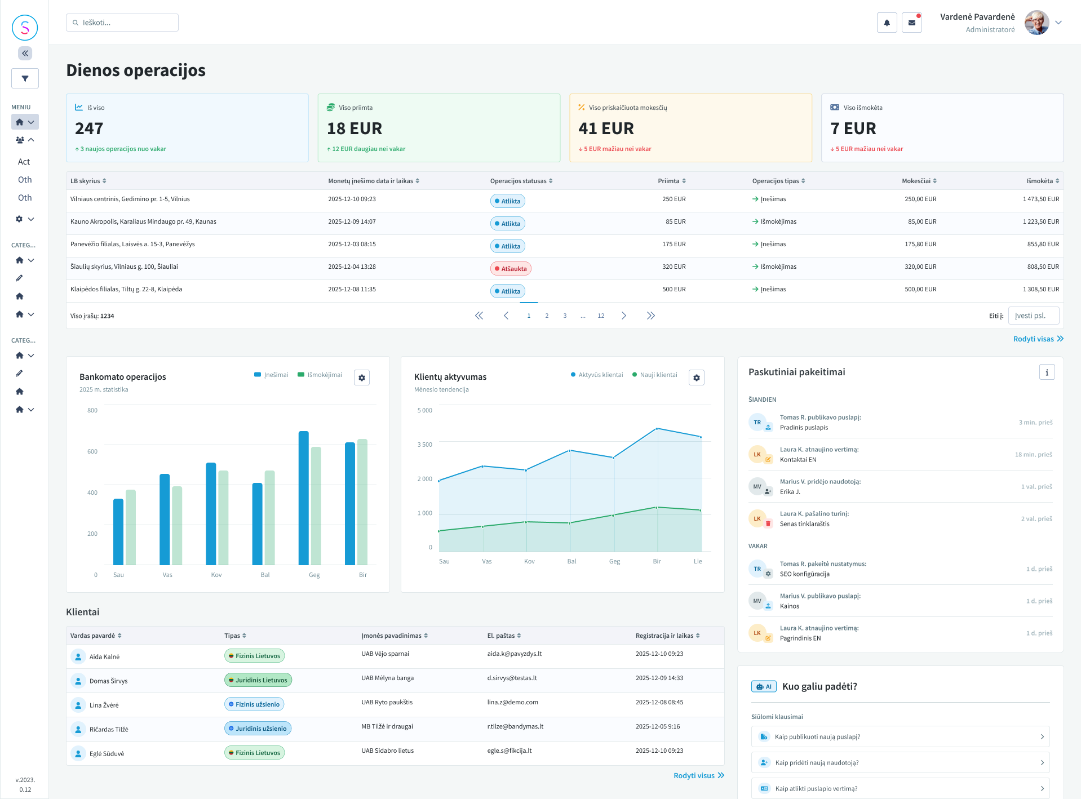Jump to last page with double arrow
The height and width of the screenshot is (799, 1081).
[x=650, y=316]
